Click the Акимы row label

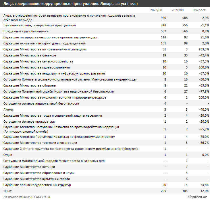[x=8, y=109]
